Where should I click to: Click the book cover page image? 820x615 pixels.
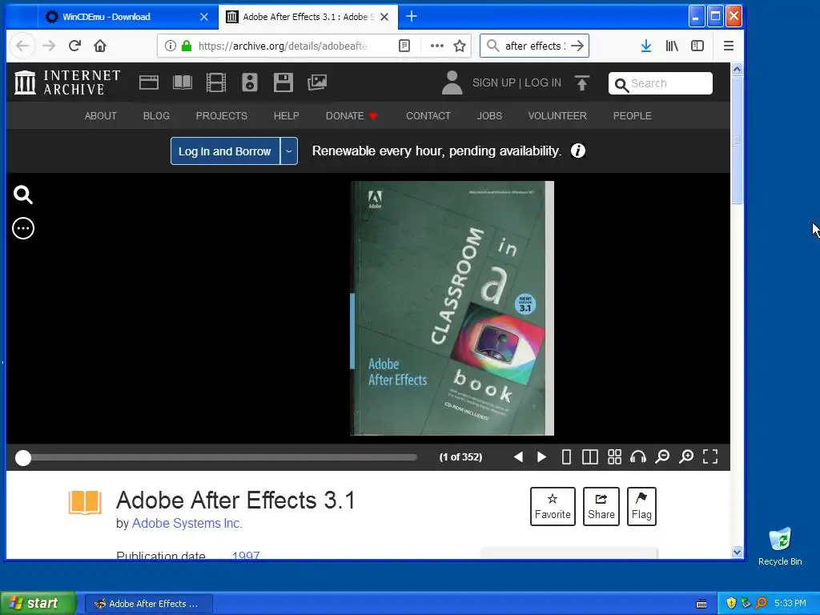(x=452, y=308)
